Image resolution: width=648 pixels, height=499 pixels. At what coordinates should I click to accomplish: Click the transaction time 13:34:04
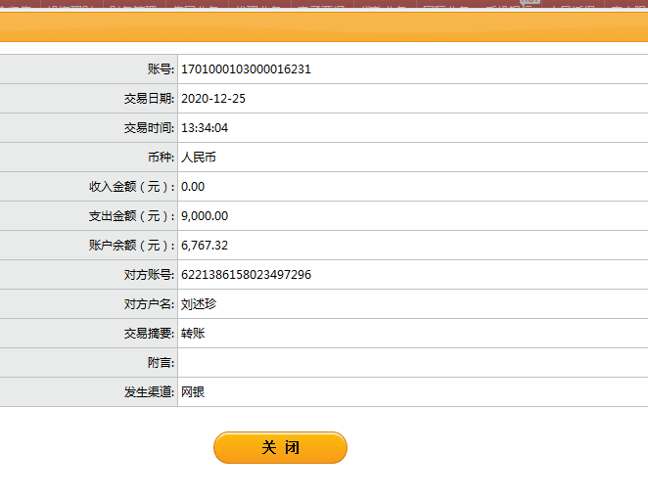[x=205, y=128]
